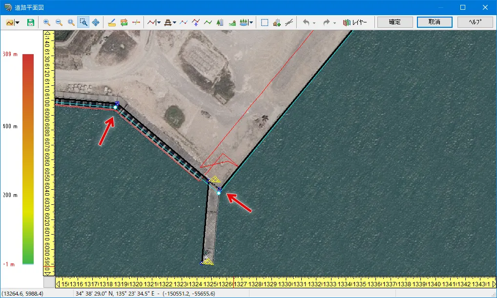Click the green-orange swap arrows icon
The width and height of the screenshot is (497, 298).
click(124, 22)
